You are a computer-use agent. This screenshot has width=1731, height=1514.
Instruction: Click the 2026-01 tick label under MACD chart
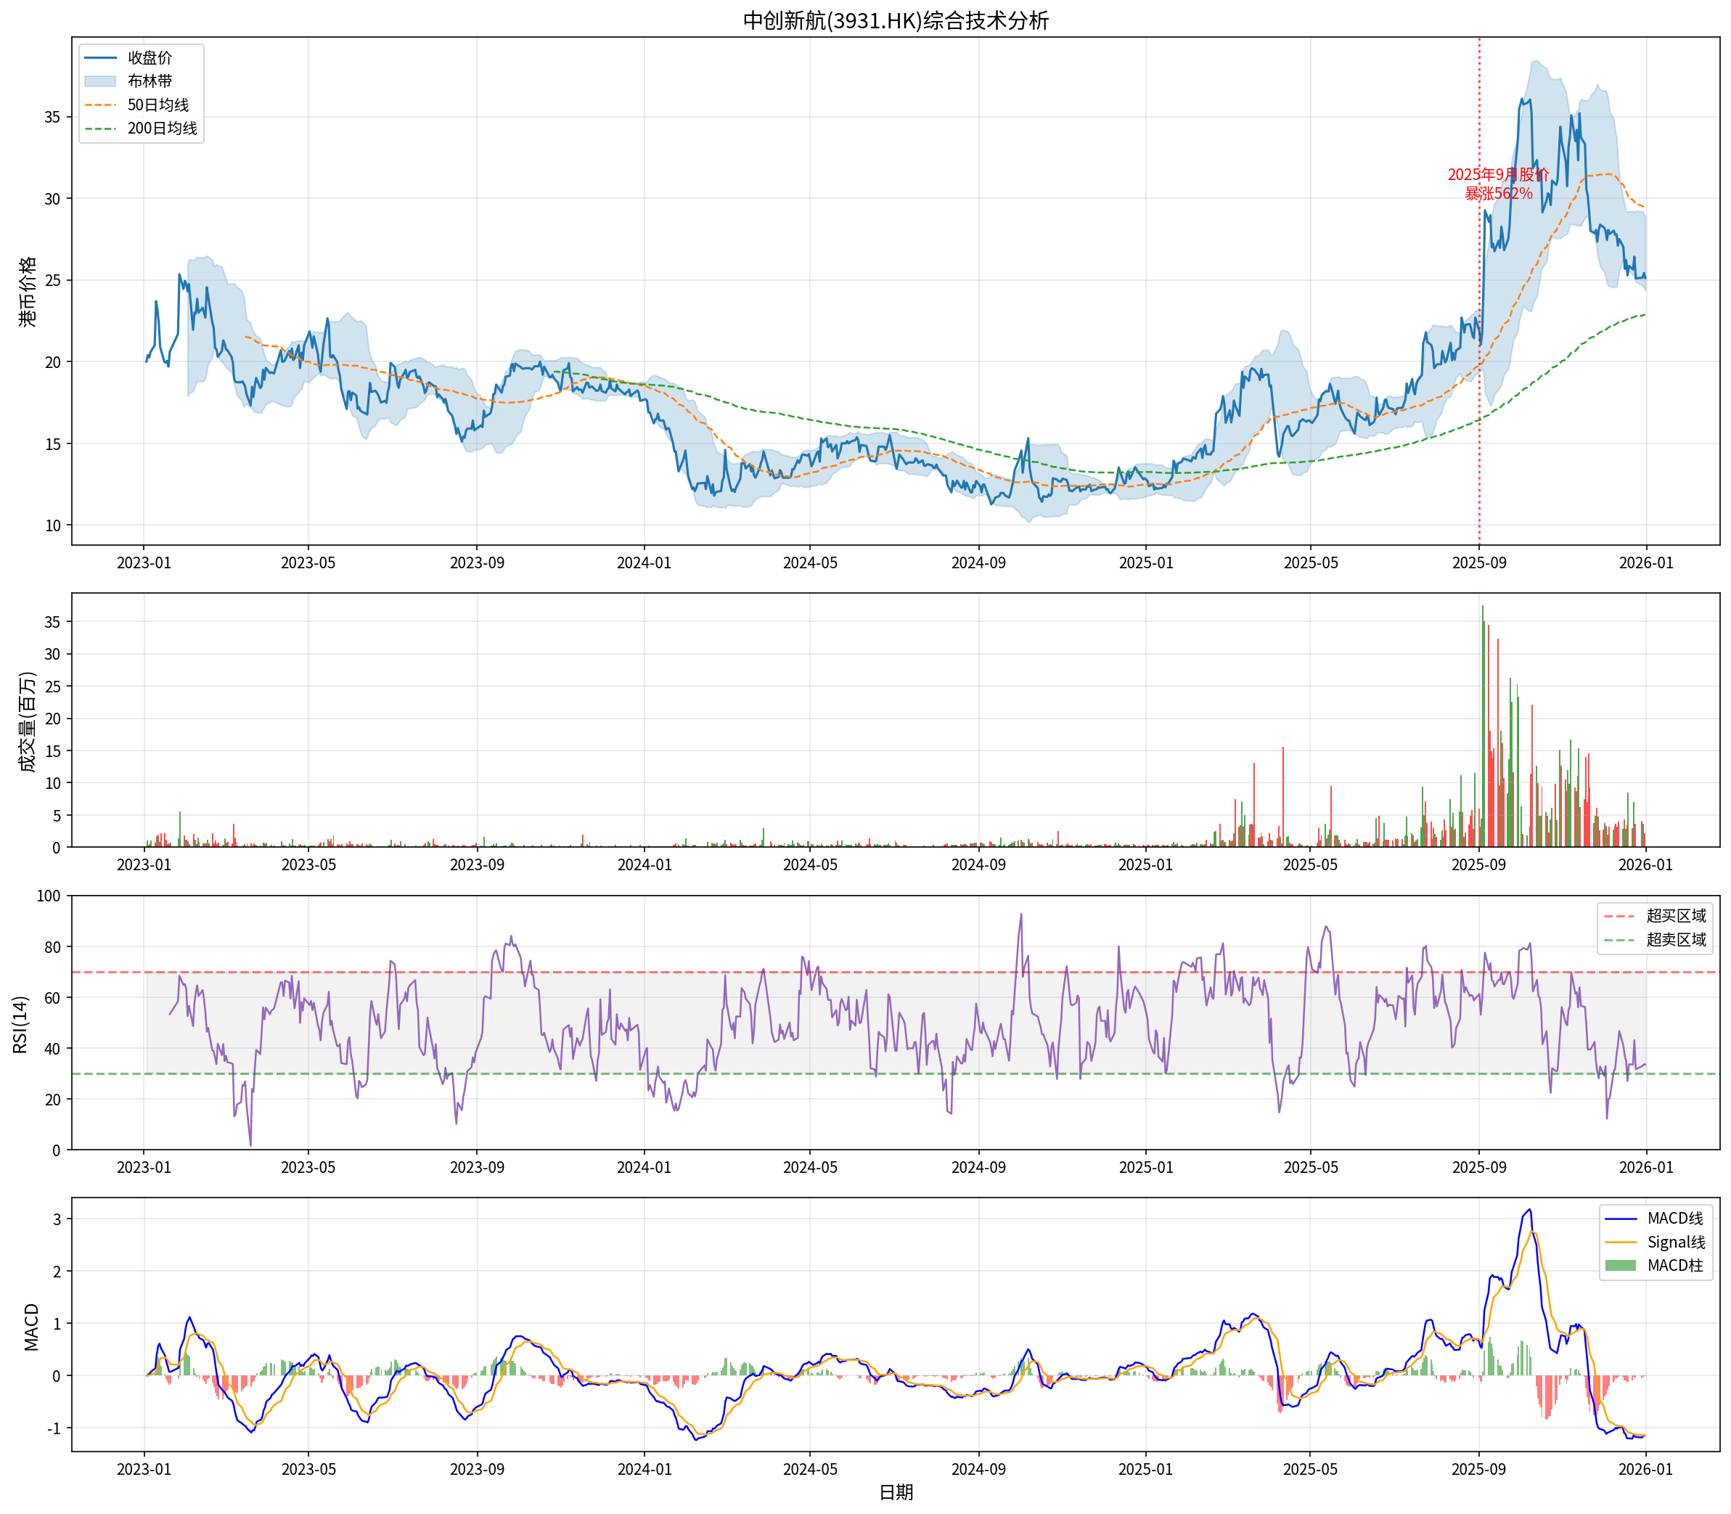click(1645, 1470)
